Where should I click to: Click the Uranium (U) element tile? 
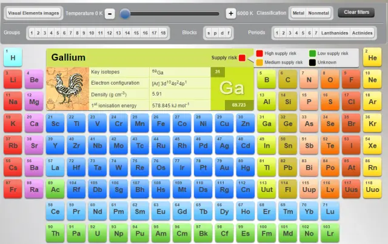point(98,233)
